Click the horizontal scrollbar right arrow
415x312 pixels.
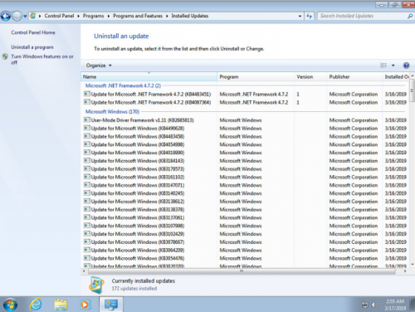point(405,271)
